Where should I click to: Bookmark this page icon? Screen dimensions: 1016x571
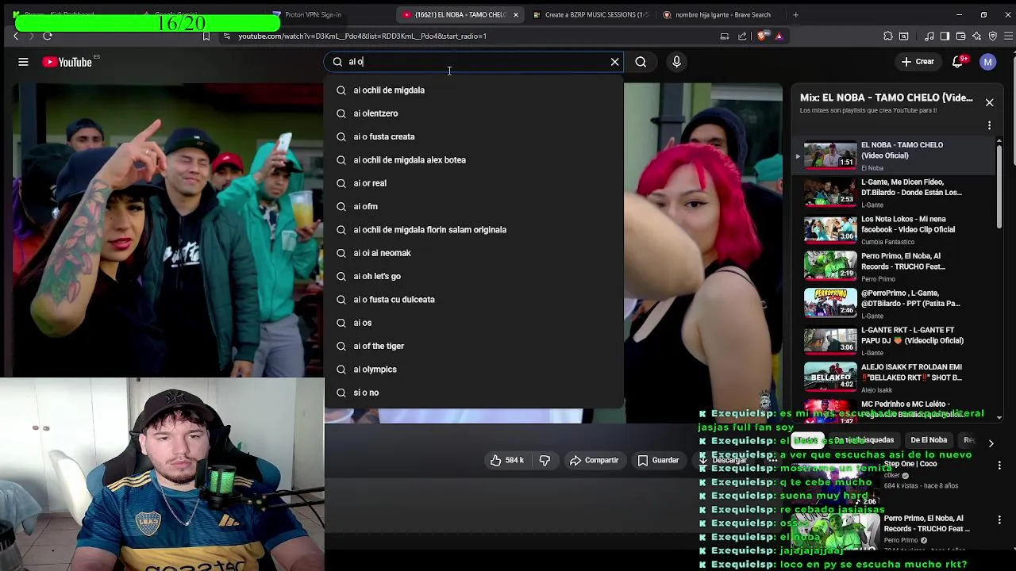206,36
